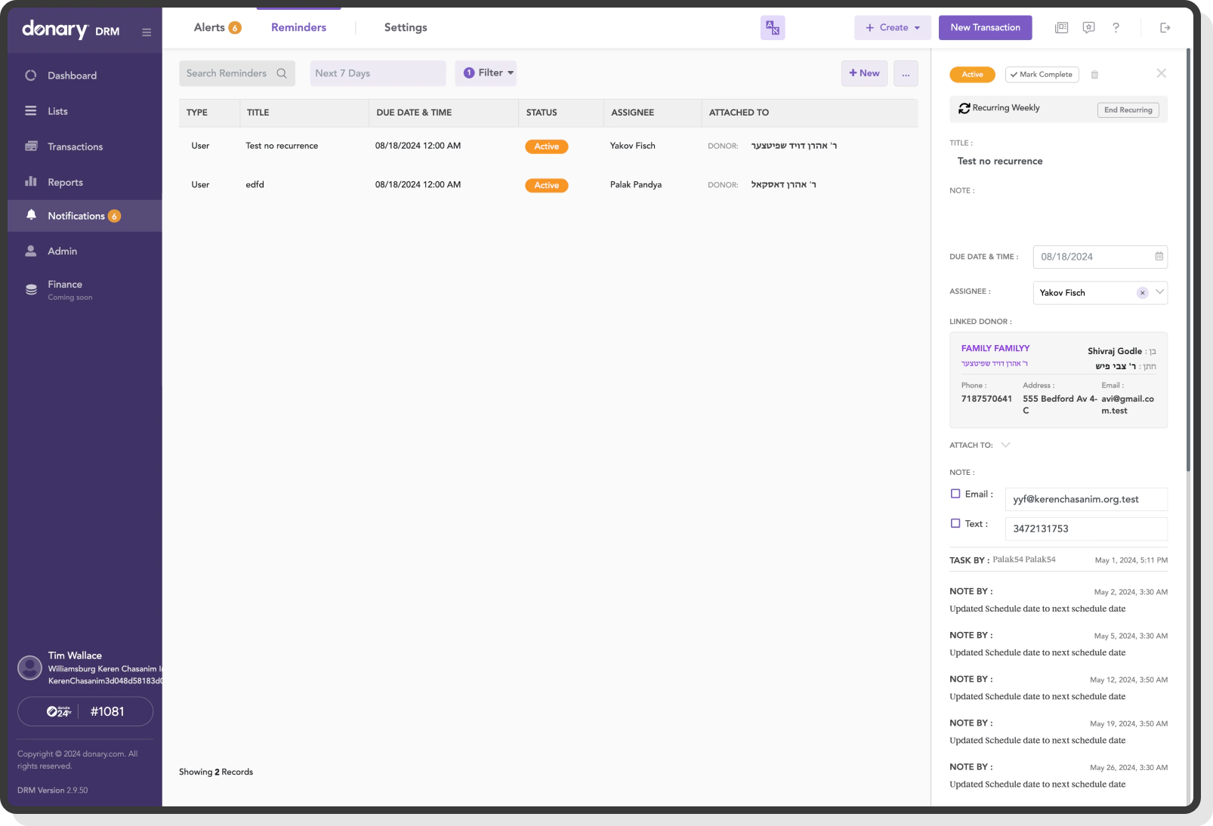
Task: Delete the reminder using the trash icon
Action: tap(1095, 74)
